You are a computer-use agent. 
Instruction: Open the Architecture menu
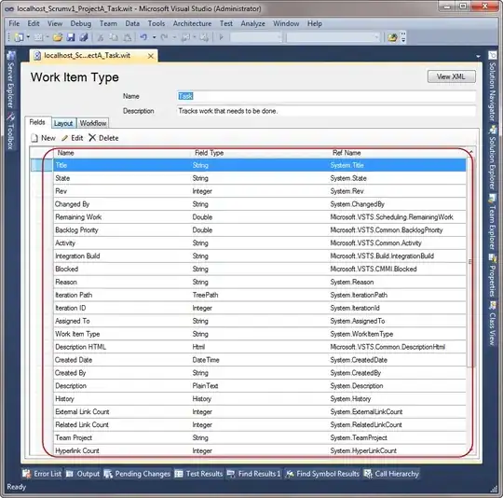192,23
